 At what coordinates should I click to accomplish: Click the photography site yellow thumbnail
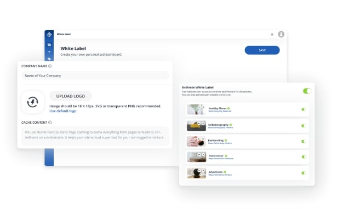point(196,126)
